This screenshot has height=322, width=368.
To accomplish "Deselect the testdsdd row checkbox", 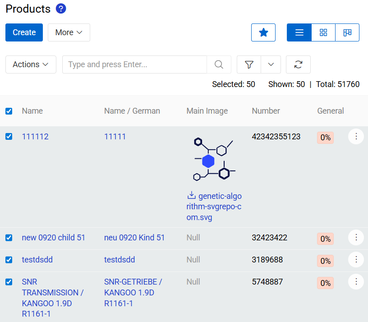I will click(9, 260).
